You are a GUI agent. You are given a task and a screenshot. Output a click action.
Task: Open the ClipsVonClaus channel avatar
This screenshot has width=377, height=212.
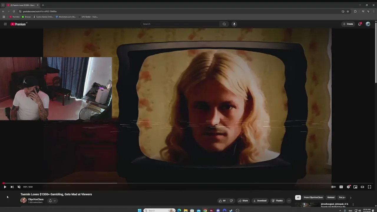point(23,201)
